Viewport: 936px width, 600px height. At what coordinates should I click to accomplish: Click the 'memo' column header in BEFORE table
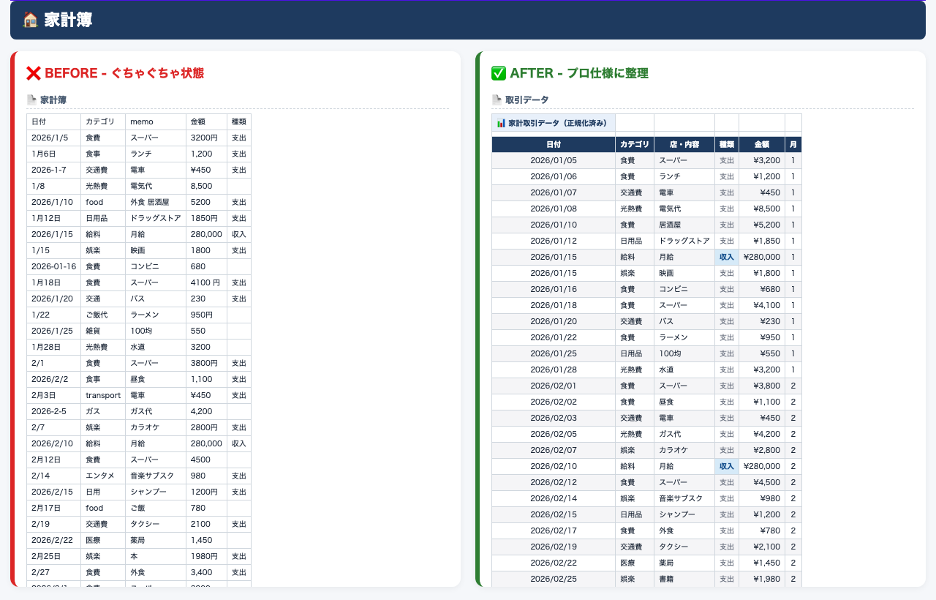(x=156, y=121)
